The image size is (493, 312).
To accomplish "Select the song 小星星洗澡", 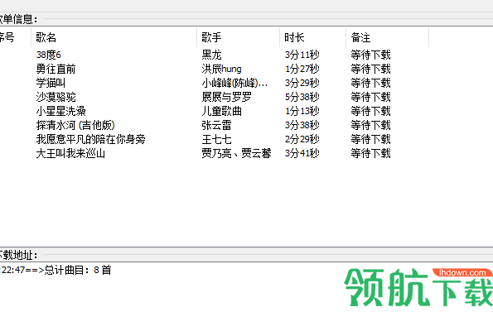I will (60, 111).
